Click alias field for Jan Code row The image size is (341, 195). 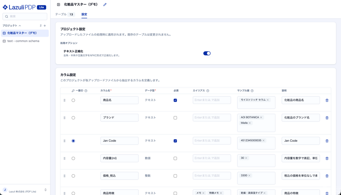(x=212, y=141)
